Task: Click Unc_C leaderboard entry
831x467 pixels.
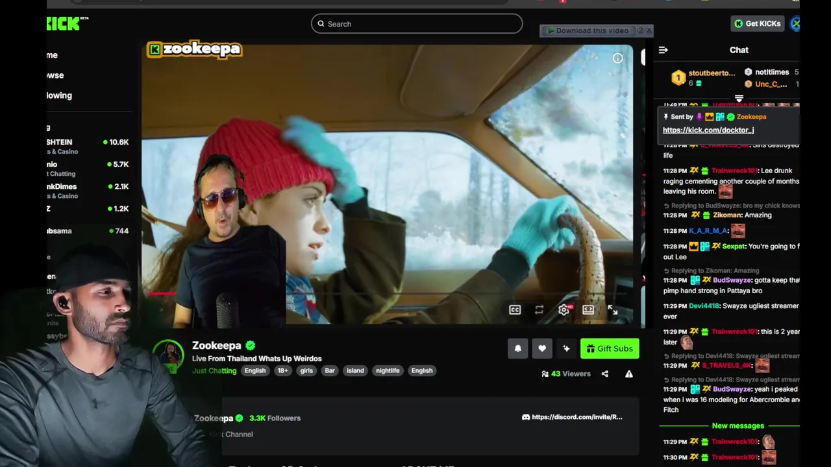Action: click(x=771, y=84)
